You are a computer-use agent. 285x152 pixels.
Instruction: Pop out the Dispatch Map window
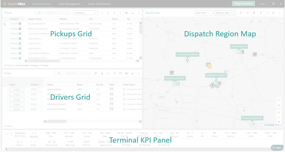click(x=273, y=13)
